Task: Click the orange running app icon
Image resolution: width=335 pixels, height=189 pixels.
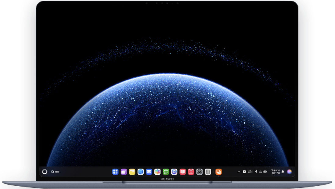Action: point(218,172)
